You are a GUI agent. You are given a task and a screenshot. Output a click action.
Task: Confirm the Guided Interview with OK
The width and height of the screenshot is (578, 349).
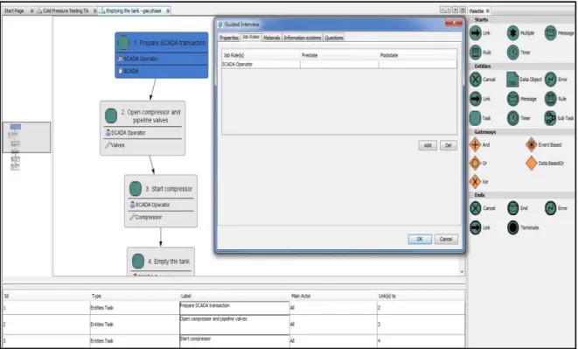click(420, 239)
